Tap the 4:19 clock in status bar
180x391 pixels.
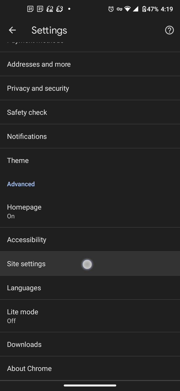167,9
